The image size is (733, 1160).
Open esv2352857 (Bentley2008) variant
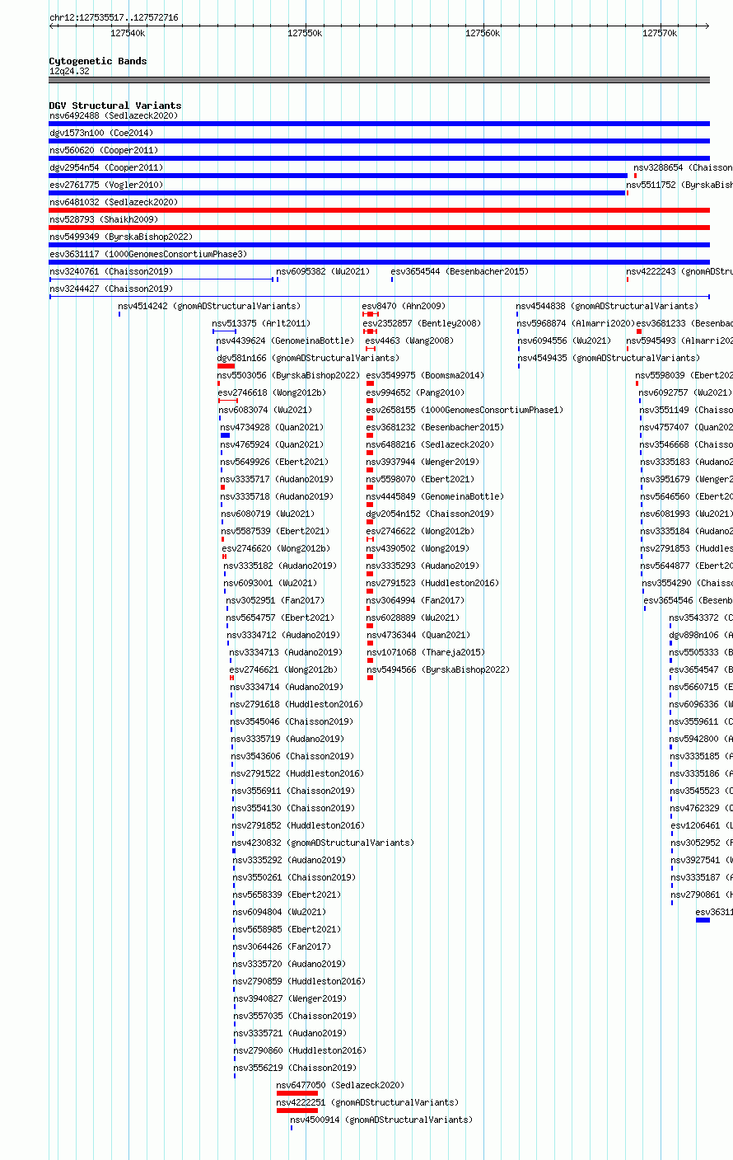point(423,324)
